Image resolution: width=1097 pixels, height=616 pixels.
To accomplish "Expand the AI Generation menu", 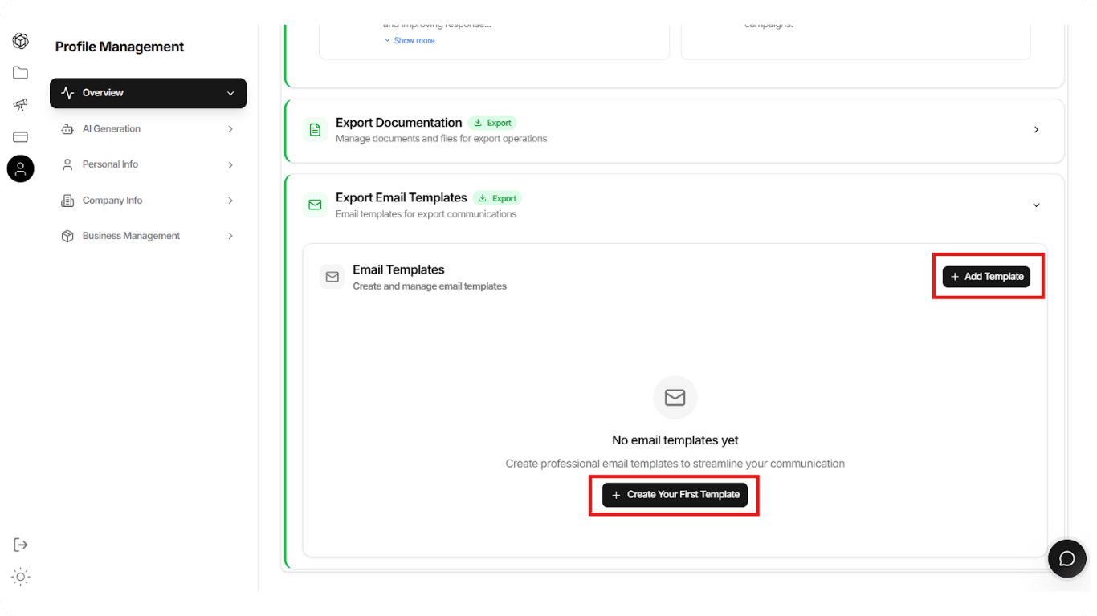I will [148, 128].
